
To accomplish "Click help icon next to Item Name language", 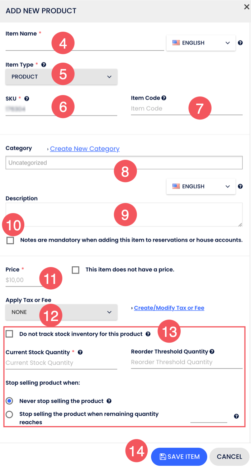I will coord(240,43).
